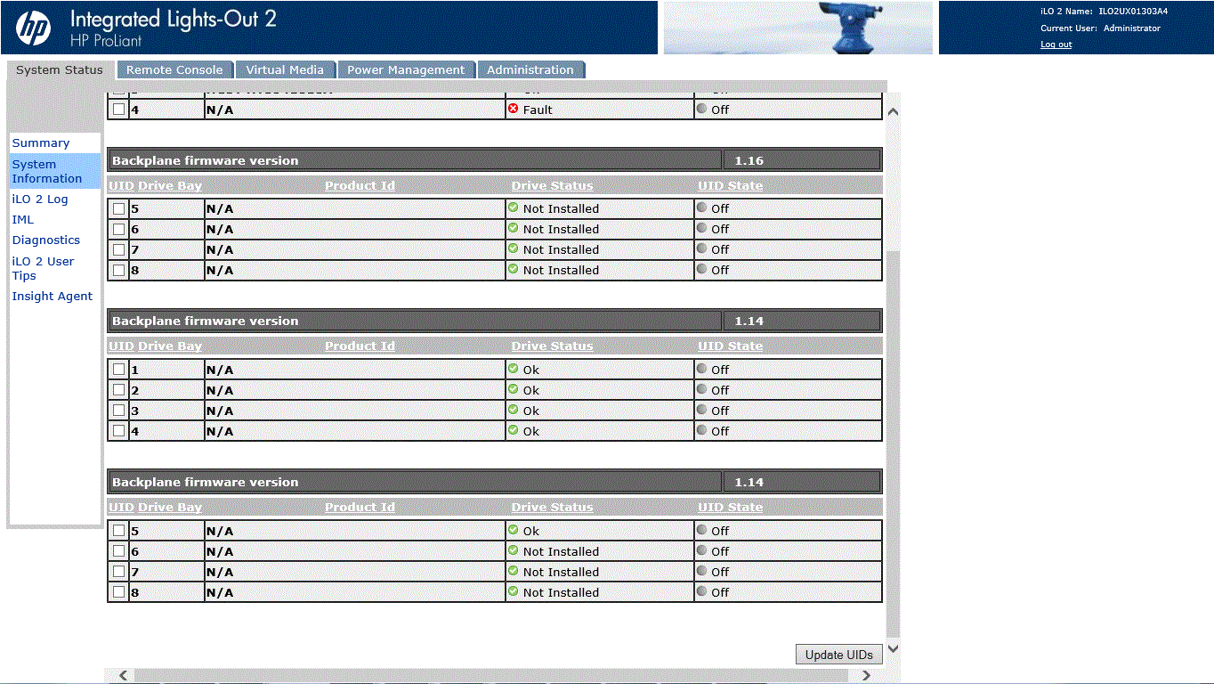1214x684 pixels.
Task: Click vertical scrollbar down arrow
Action: pyautogui.click(x=894, y=648)
